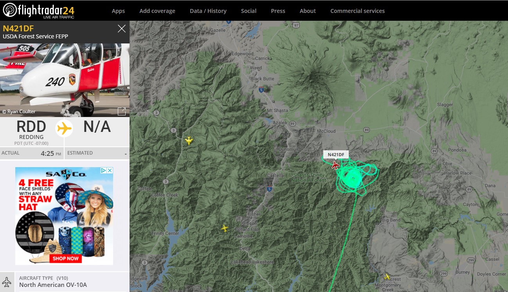The width and height of the screenshot is (508, 292).
Task: Click the Cayton map label
Action: click(x=470, y=204)
